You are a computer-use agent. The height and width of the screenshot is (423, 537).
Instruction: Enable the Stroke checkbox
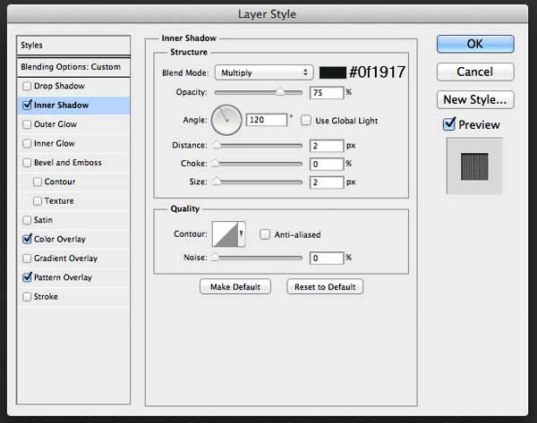tap(27, 296)
